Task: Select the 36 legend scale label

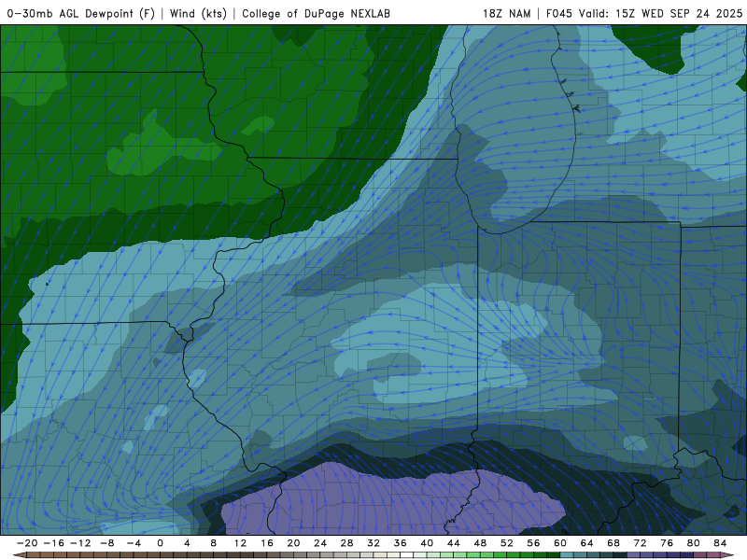Action: tap(401, 543)
